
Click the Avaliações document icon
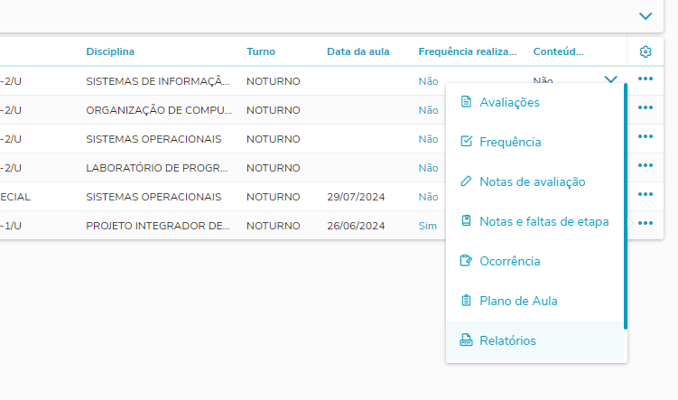click(466, 102)
